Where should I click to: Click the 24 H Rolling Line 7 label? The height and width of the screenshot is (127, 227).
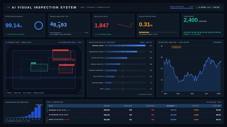coord(214,102)
